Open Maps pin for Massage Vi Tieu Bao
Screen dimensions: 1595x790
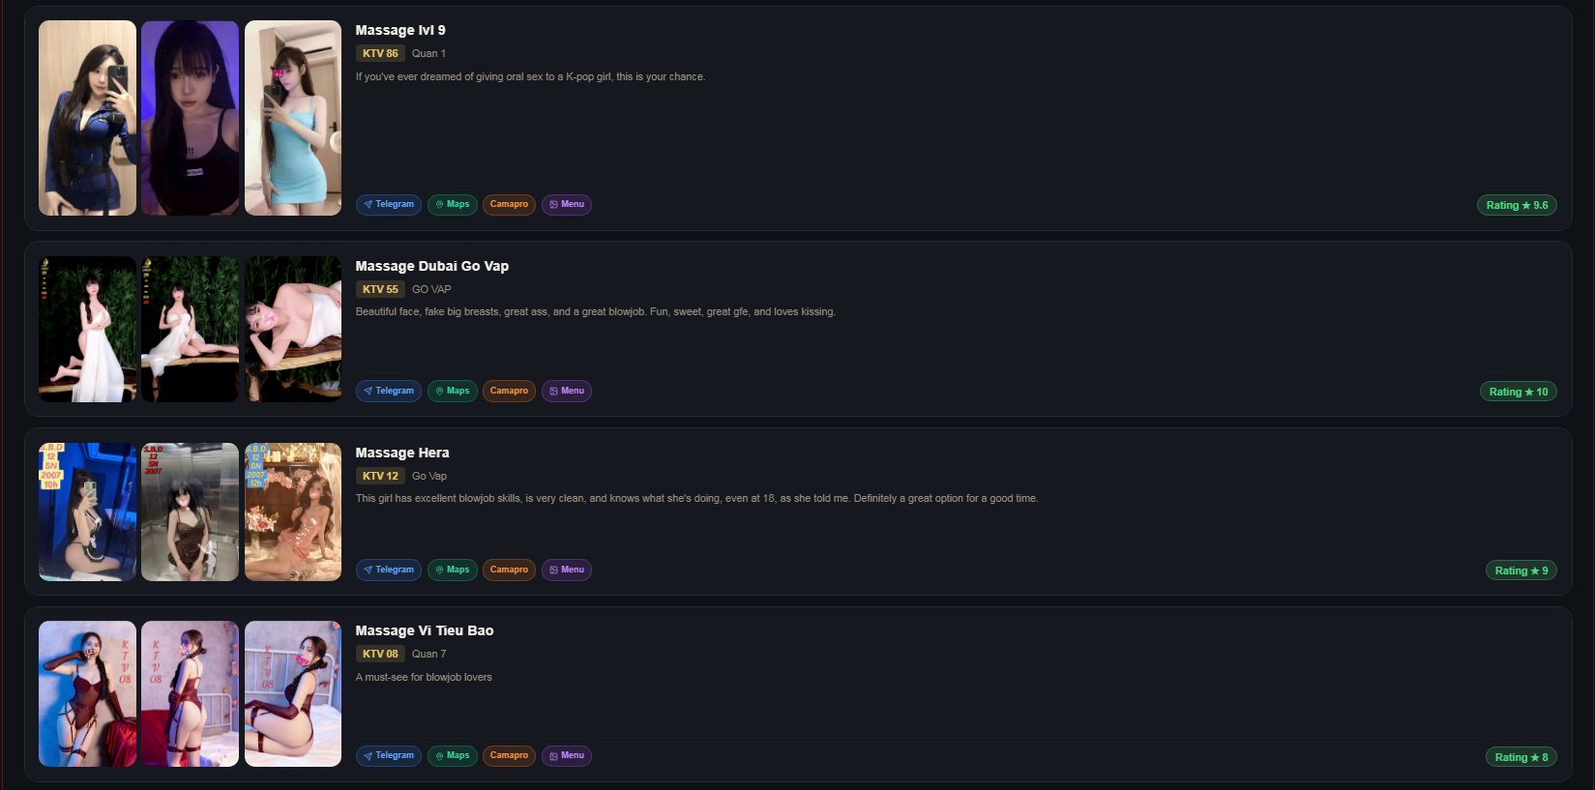pyautogui.click(x=453, y=756)
